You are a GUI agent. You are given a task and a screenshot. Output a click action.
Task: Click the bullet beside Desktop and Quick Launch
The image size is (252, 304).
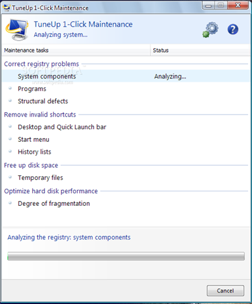tap(10, 126)
